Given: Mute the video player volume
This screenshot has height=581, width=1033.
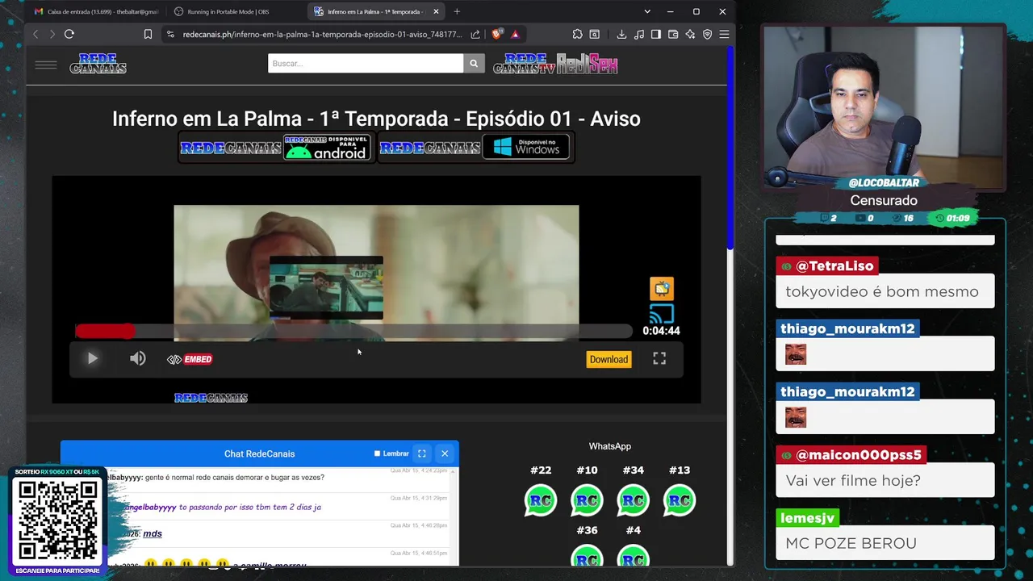Looking at the screenshot, I should 138,358.
